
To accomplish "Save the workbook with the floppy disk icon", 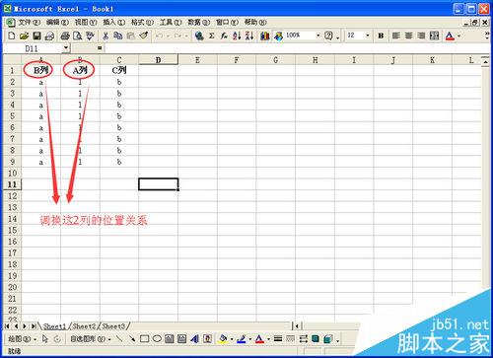I will [36, 36].
